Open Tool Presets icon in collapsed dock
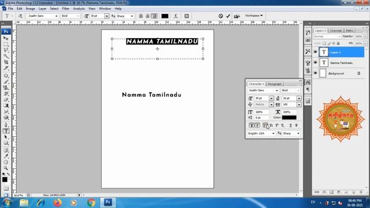The width and height of the screenshot is (370, 208). [308, 51]
